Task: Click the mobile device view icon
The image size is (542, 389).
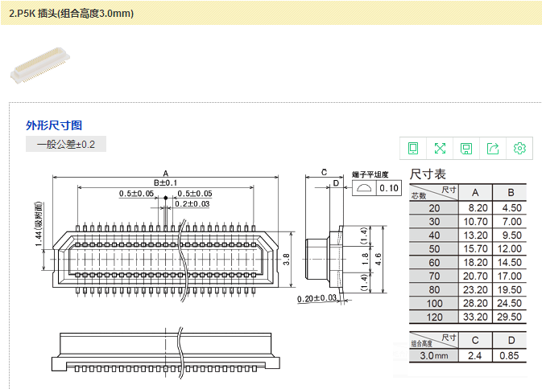Action: point(413,148)
